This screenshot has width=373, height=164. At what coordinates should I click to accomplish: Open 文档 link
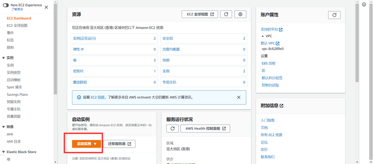[x=264, y=128]
